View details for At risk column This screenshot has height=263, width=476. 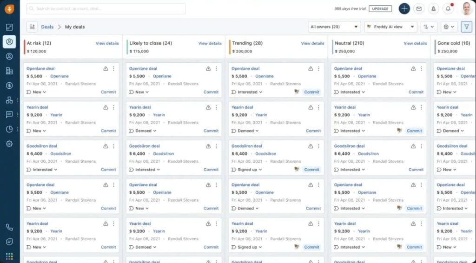tap(107, 43)
